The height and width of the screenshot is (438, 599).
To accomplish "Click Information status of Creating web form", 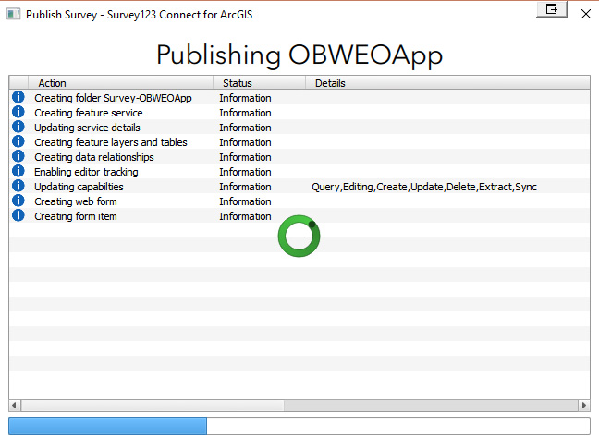I will [245, 201].
